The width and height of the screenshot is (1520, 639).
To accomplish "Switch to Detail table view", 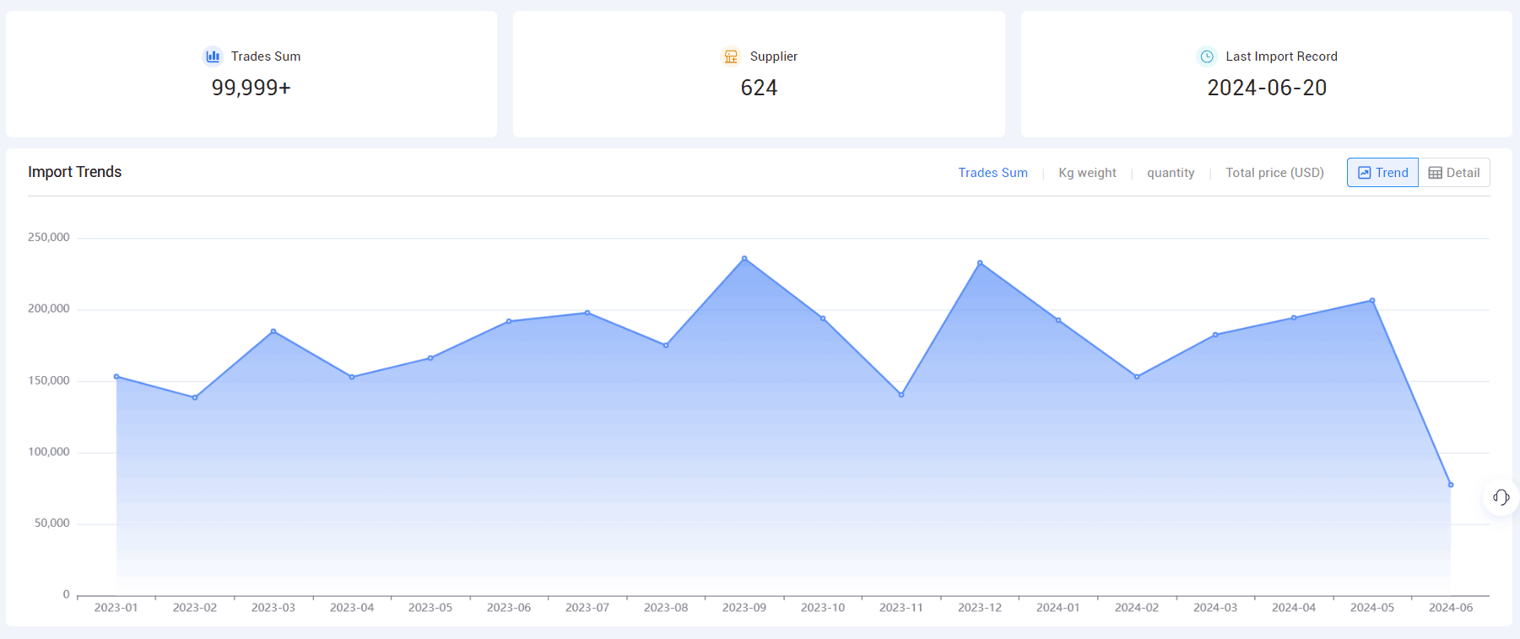I will coord(1454,173).
